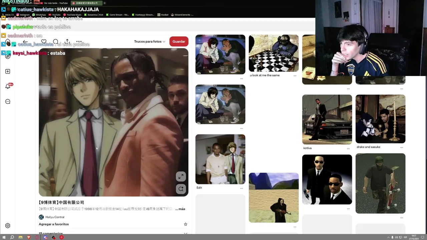Open the drake and sasuke pin
Screen dimensions: 427x240
click(x=380, y=119)
